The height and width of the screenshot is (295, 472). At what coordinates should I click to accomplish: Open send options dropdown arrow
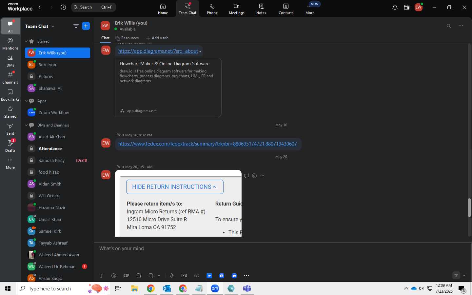point(464,276)
